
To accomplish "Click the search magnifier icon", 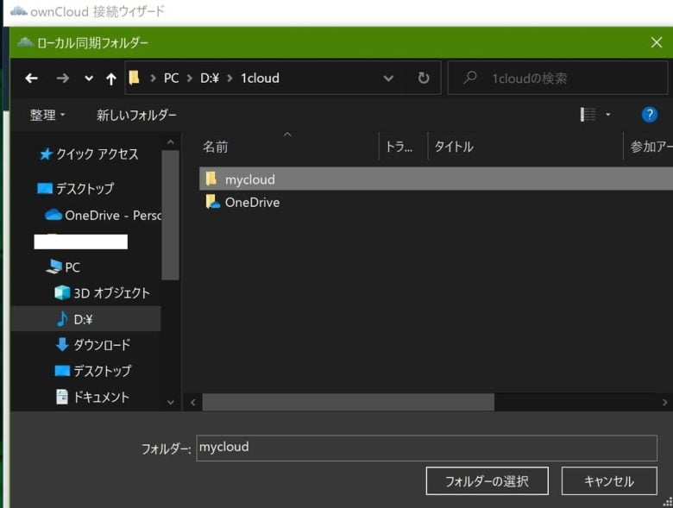I will point(470,78).
